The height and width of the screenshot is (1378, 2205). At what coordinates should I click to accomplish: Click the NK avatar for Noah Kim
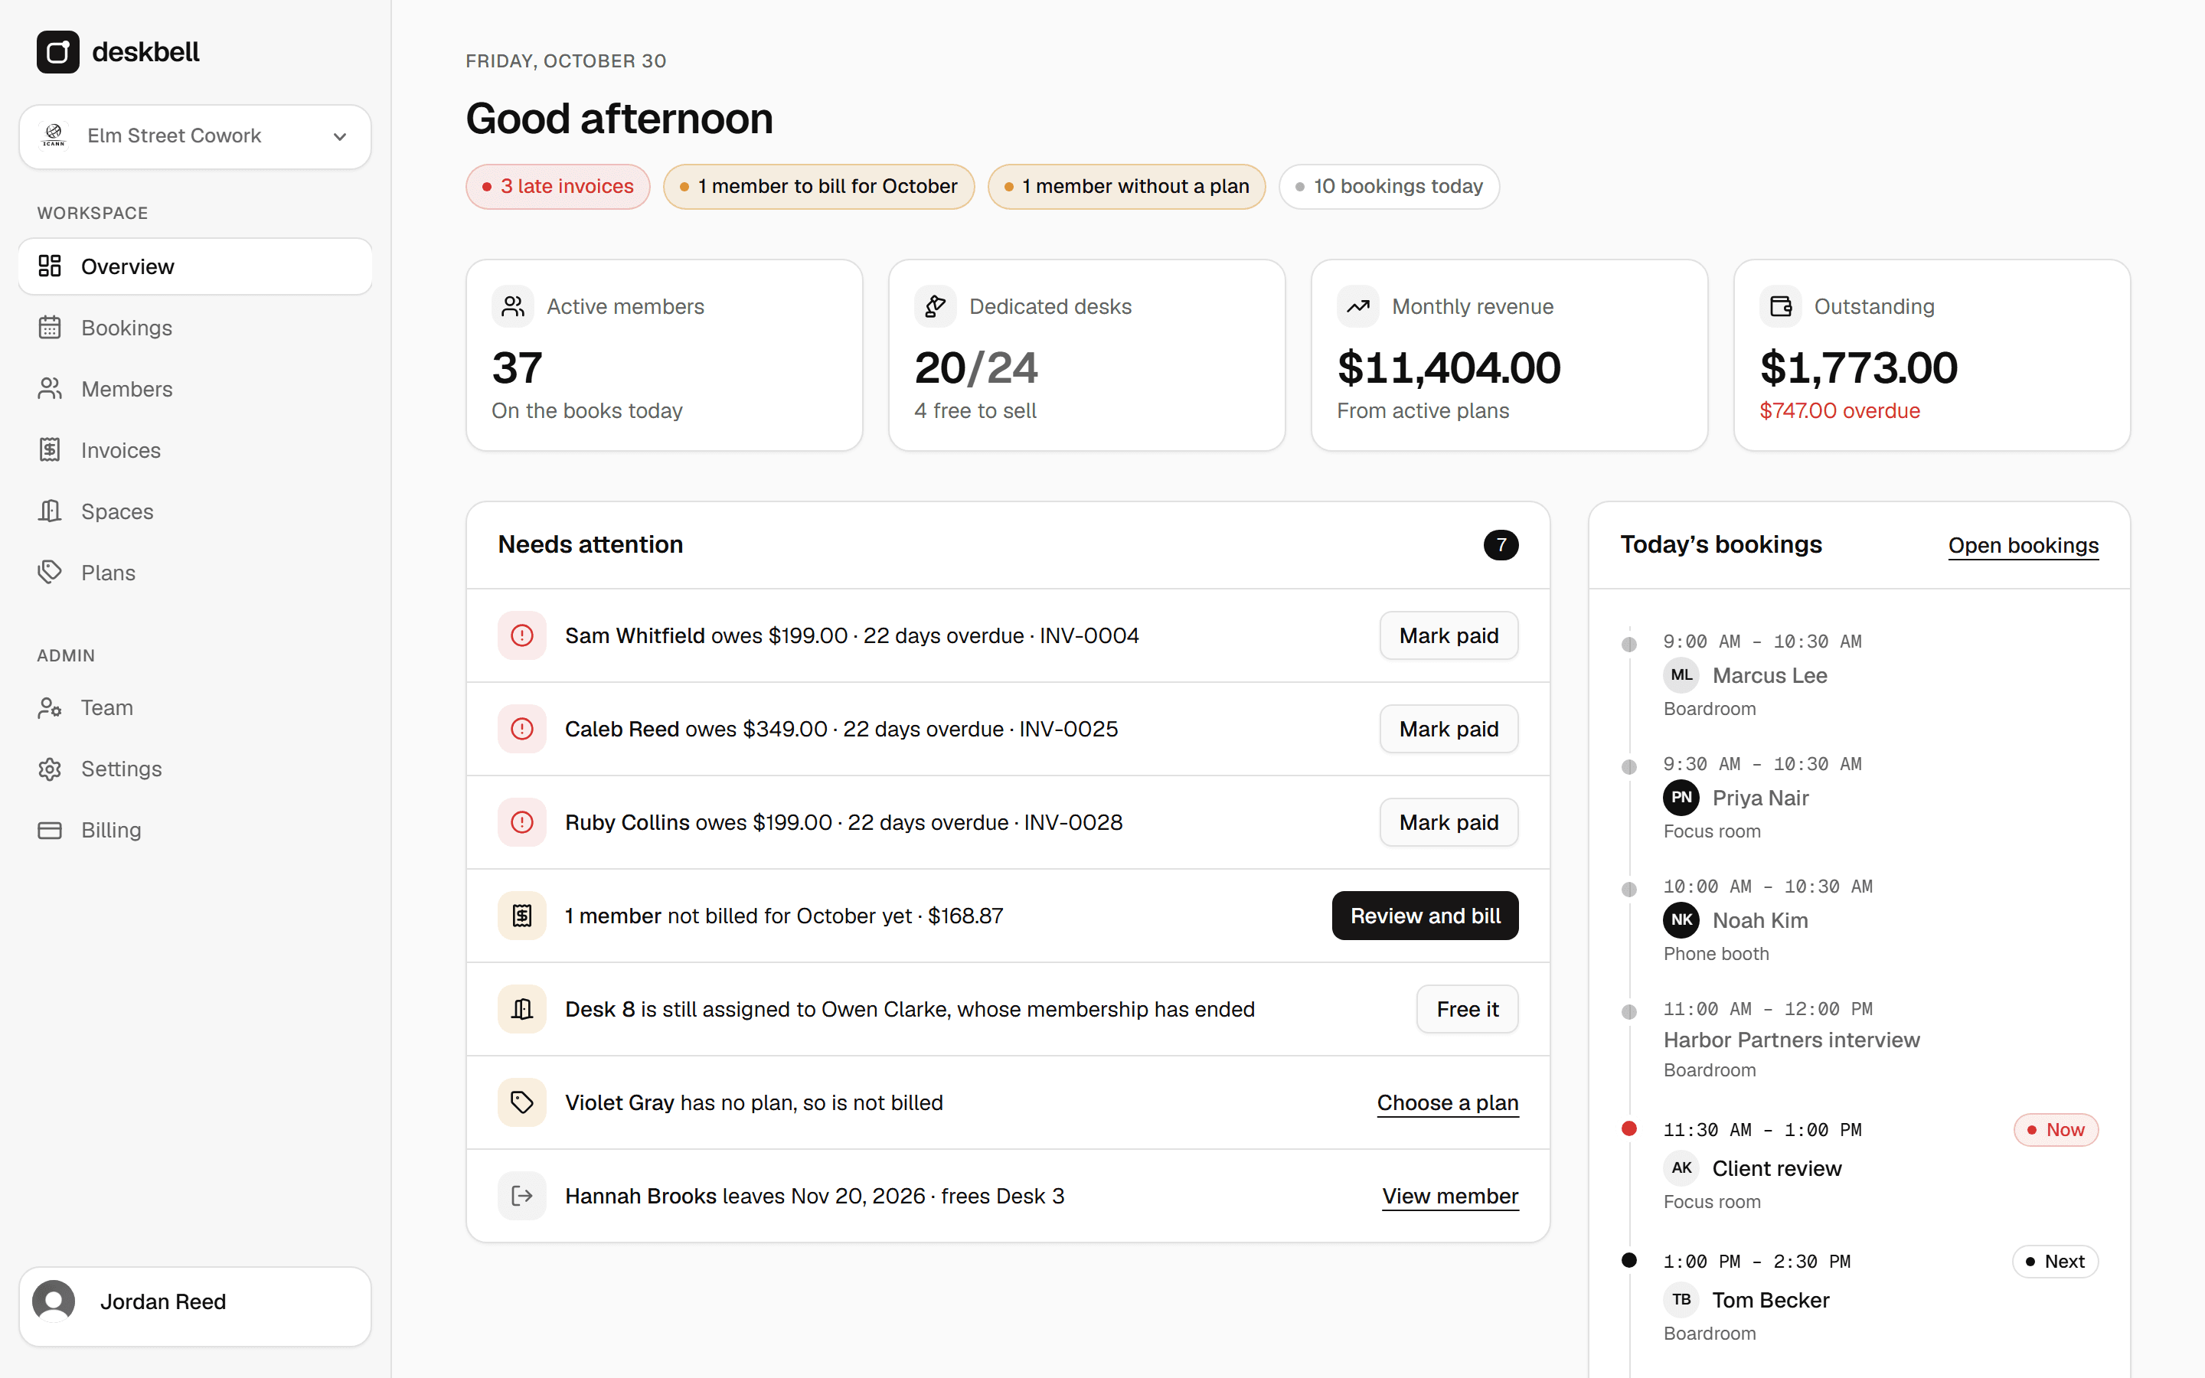tap(1681, 920)
